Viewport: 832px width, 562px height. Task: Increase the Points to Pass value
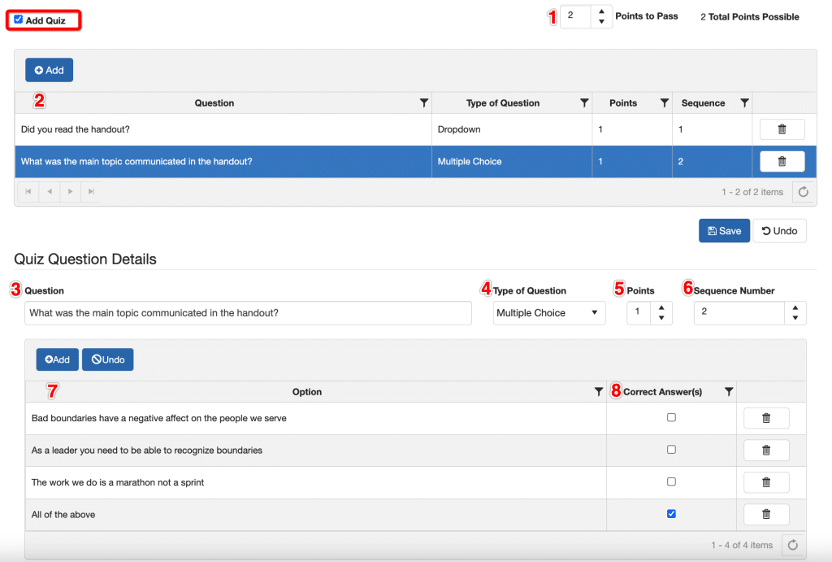tap(600, 11)
